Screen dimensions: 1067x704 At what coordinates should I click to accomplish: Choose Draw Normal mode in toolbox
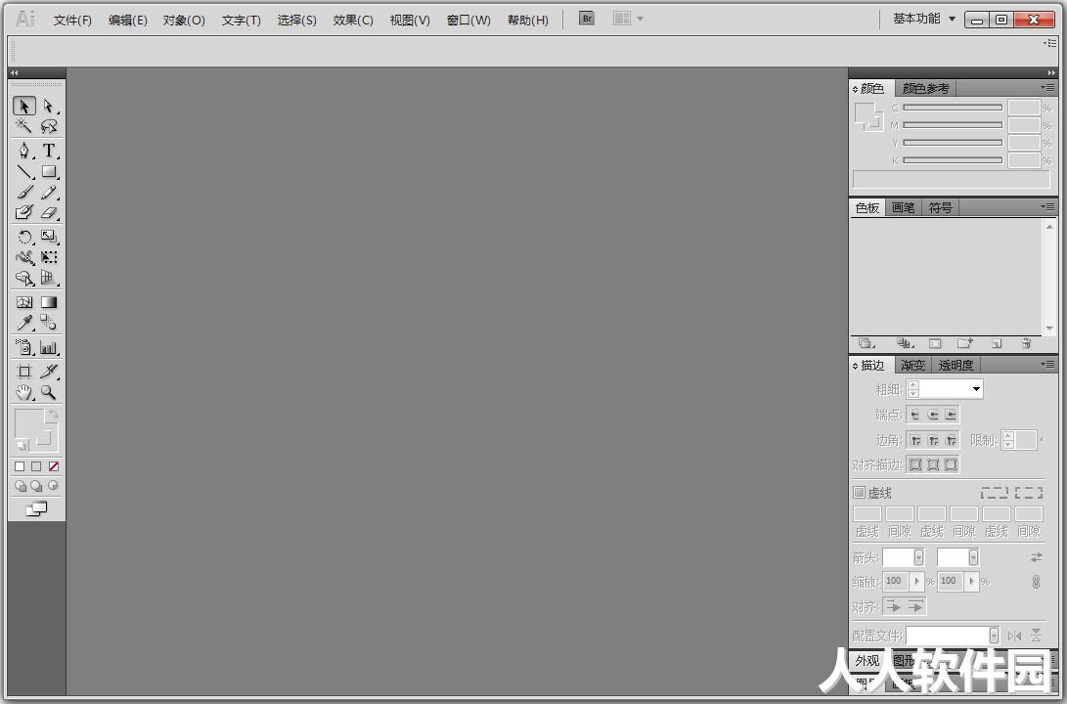[x=21, y=486]
